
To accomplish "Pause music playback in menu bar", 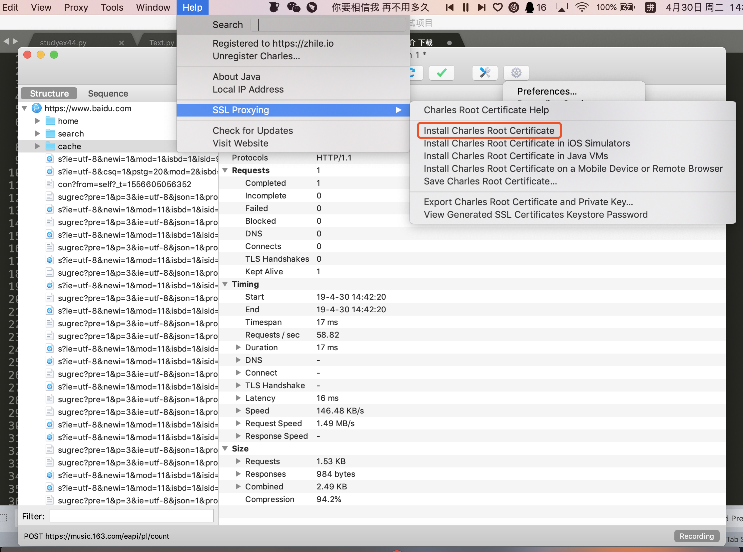I will [465, 7].
